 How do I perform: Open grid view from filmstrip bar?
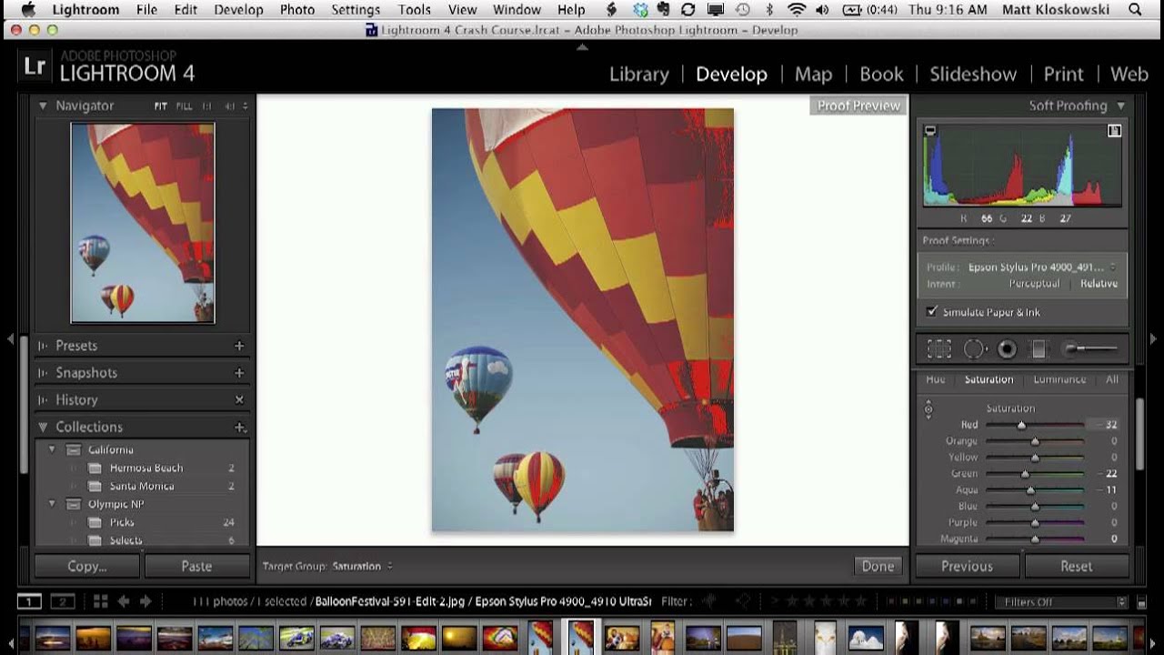(x=100, y=601)
